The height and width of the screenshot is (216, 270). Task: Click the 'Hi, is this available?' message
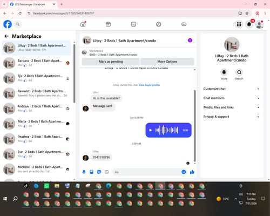point(106,98)
